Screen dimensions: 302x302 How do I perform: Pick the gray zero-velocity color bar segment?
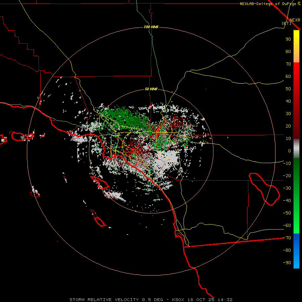click(x=296, y=149)
